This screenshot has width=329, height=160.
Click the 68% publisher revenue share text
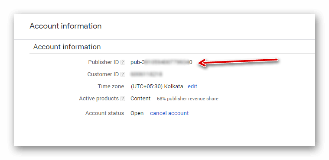(188, 99)
